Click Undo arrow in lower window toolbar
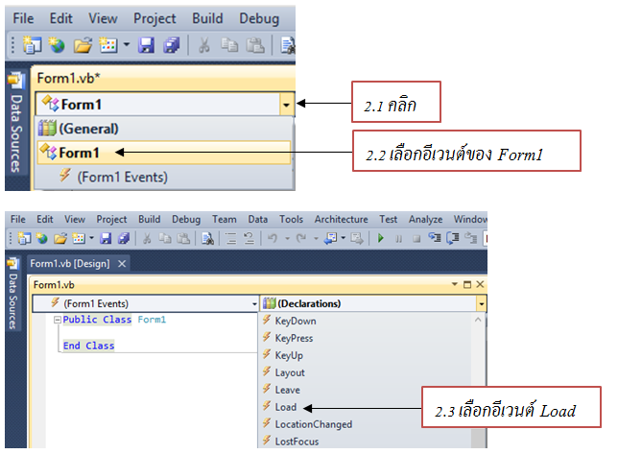 pos(273,238)
